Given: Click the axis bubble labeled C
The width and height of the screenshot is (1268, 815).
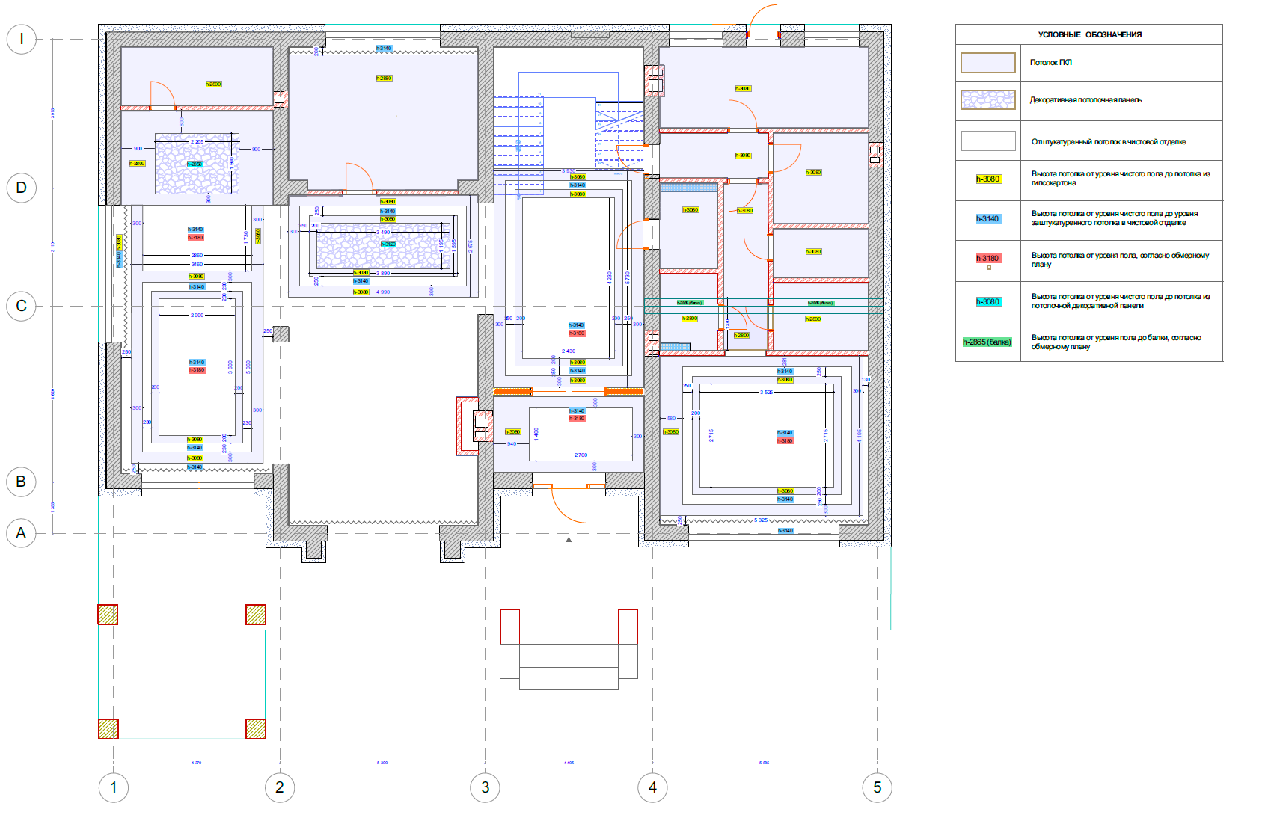Looking at the screenshot, I should click(x=21, y=306).
